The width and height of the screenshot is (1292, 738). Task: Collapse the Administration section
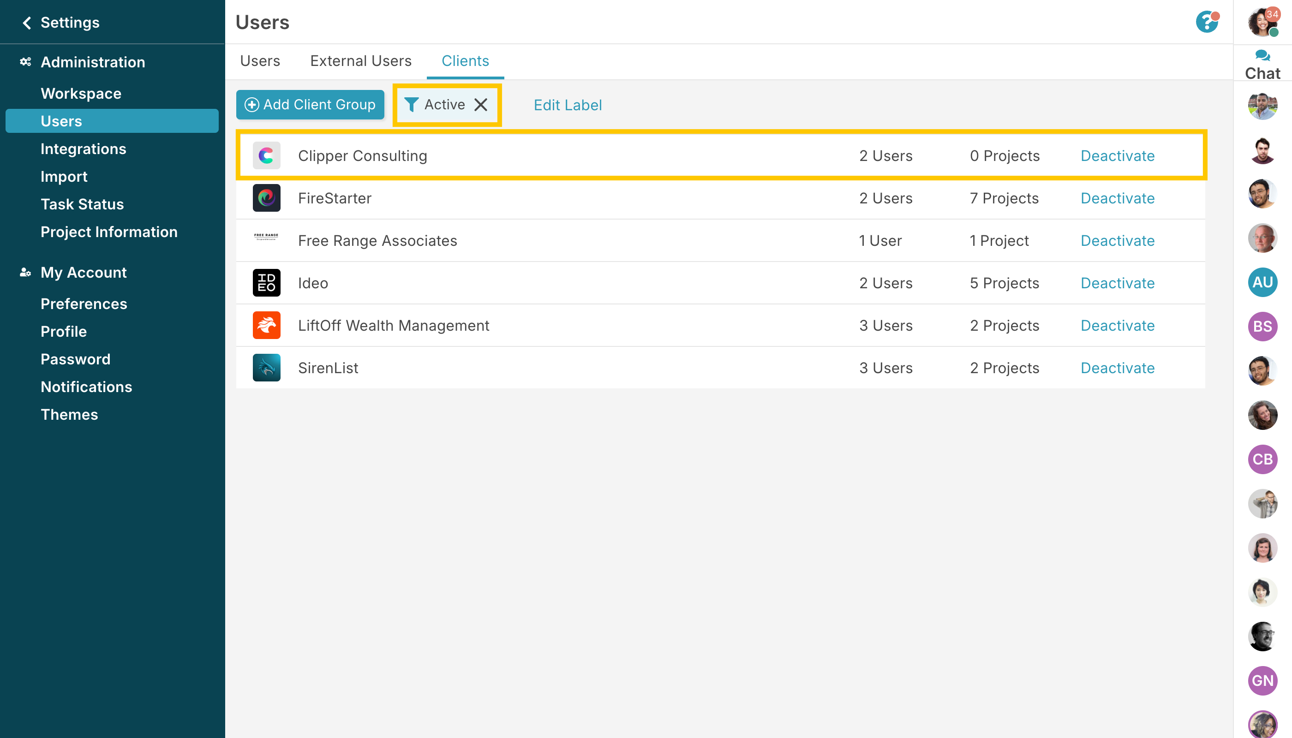click(x=93, y=62)
